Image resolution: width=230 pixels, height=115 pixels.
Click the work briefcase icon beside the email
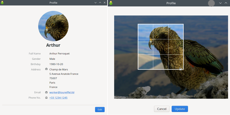(x=46, y=92)
